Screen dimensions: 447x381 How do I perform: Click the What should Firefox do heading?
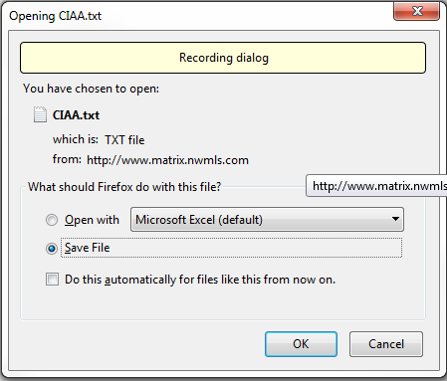point(124,187)
